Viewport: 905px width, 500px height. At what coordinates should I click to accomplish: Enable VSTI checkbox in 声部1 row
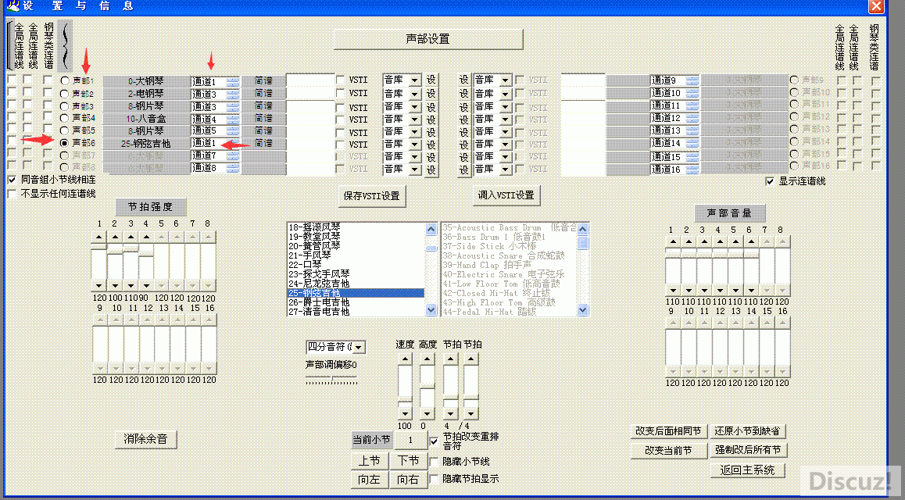[x=341, y=80]
